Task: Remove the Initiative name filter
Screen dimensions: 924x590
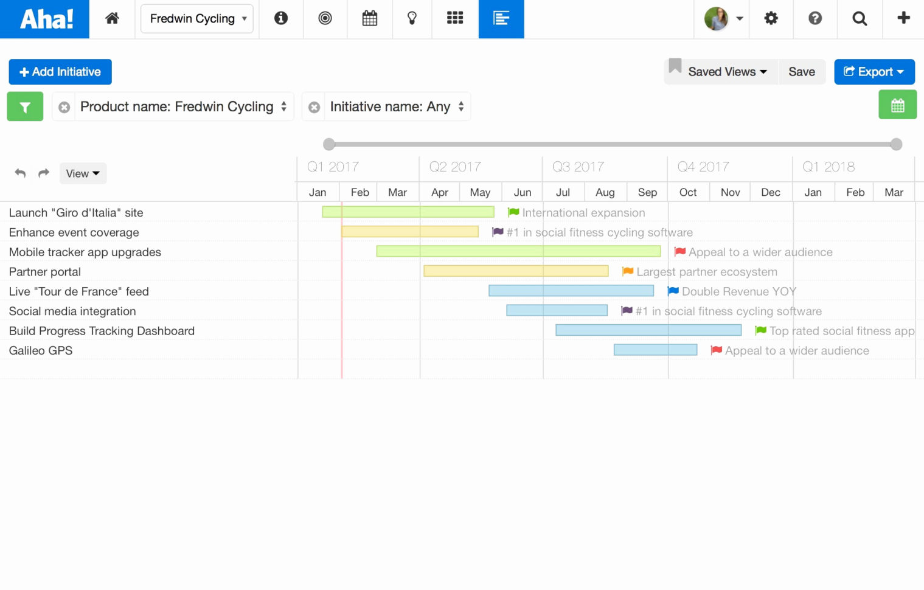Action: coord(314,108)
